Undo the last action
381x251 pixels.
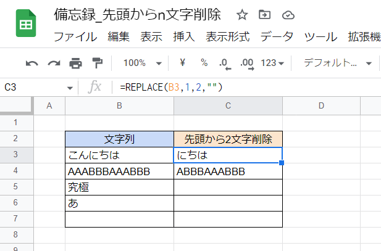pyautogui.click(x=32, y=64)
